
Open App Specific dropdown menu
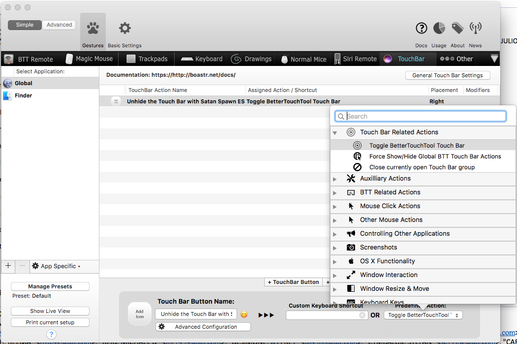[56, 266]
